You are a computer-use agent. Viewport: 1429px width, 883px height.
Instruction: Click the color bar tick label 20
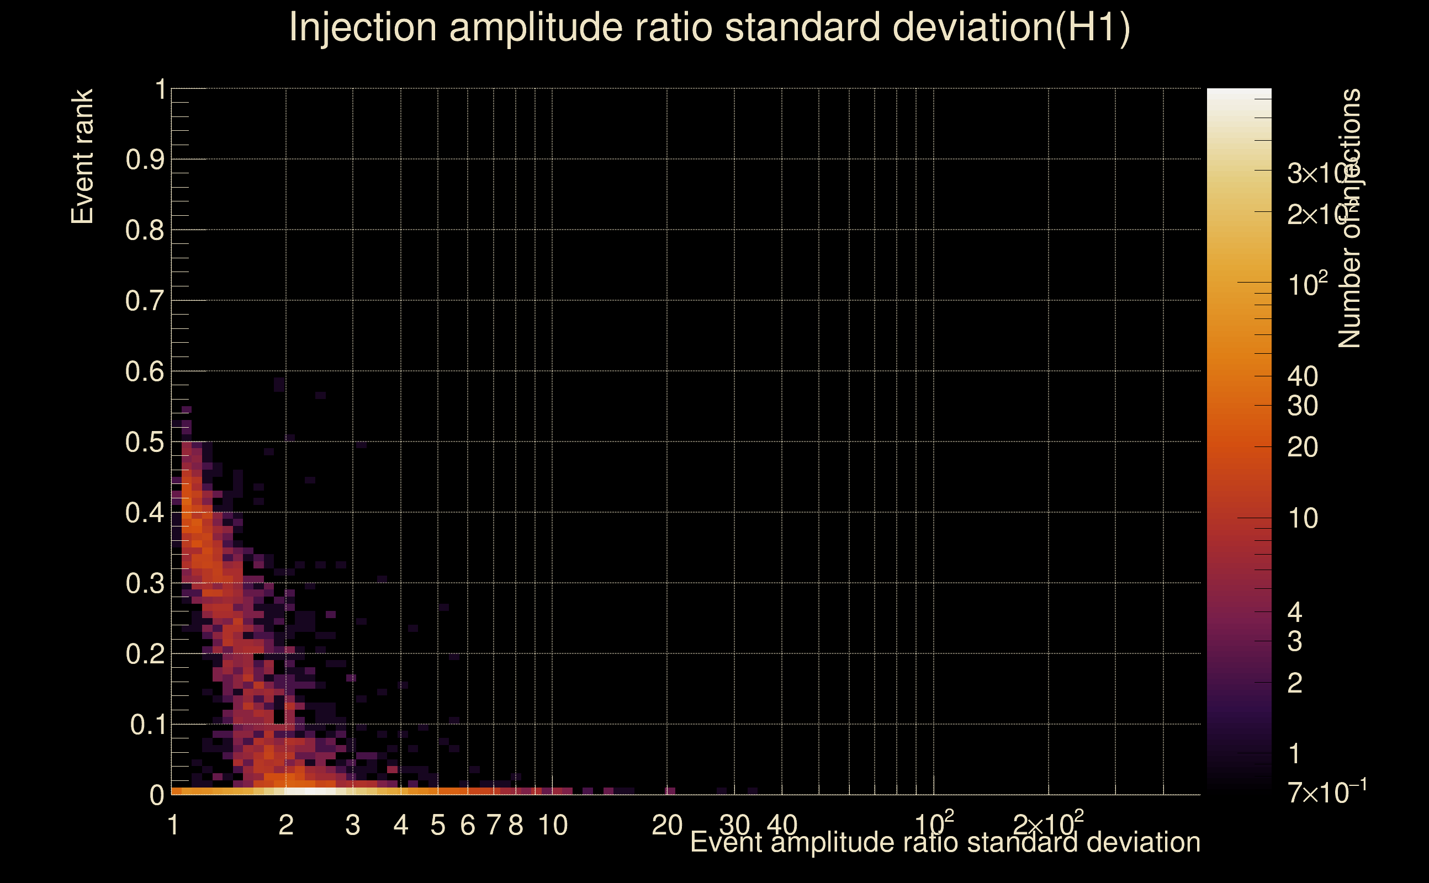tap(1302, 448)
